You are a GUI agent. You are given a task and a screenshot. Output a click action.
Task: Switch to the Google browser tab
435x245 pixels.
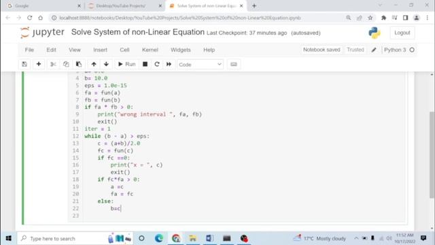[43, 6]
